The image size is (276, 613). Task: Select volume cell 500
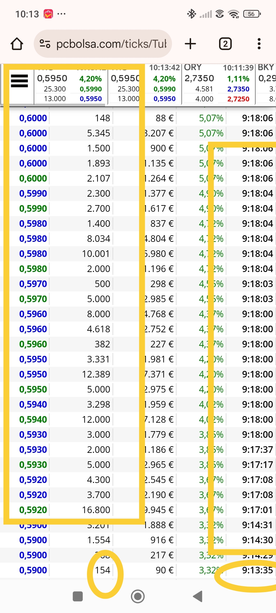pyautogui.click(x=102, y=284)
